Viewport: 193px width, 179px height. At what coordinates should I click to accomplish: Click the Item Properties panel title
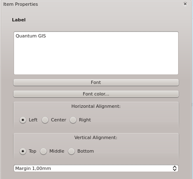pyautogui.click(x=21, y=4)
